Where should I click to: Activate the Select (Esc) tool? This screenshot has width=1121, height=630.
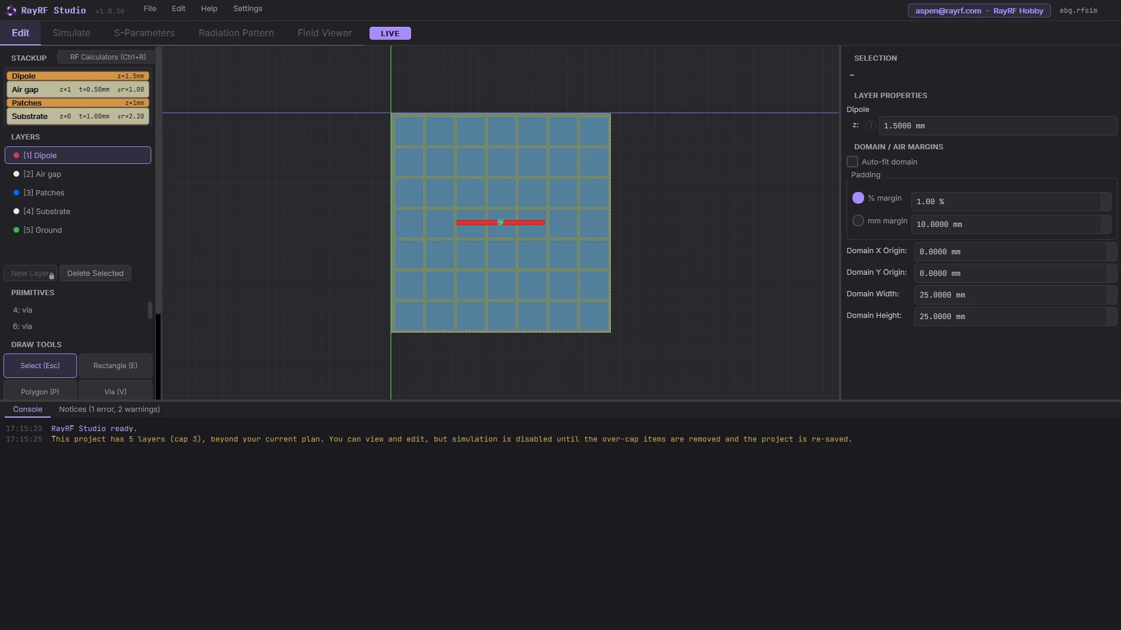[x=40, y=366]
